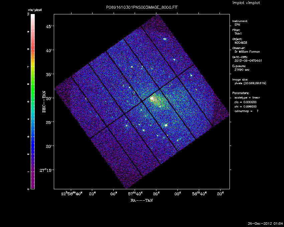Click the 'Image size:' heading
Image resolution: width=284 pixels, height=227 pixels.
240,80
